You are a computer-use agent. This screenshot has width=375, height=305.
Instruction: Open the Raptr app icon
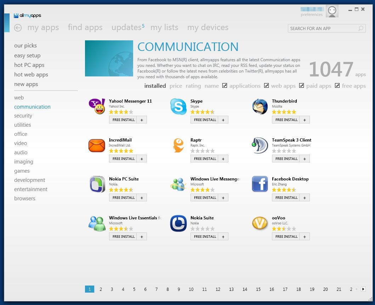tap(178, 145)
